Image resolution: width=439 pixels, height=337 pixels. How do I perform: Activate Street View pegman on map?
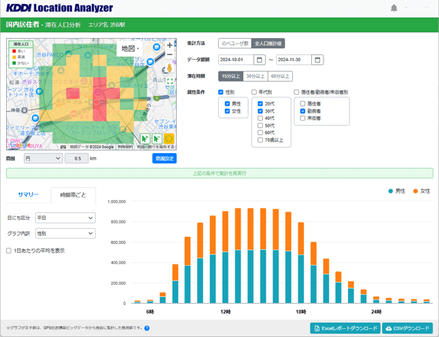(x=169, y=67)
